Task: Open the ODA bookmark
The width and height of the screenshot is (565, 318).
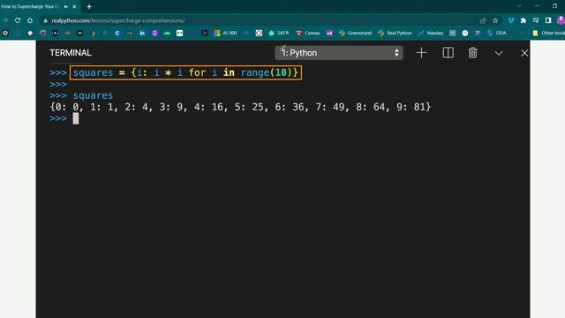Action: point(496,33)
